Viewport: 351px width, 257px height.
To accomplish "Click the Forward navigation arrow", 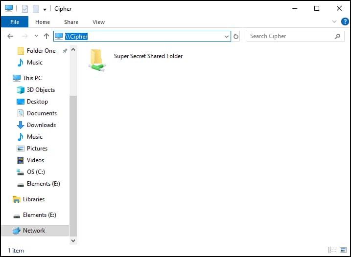I will pyautogui.click(x=24, y=36).
